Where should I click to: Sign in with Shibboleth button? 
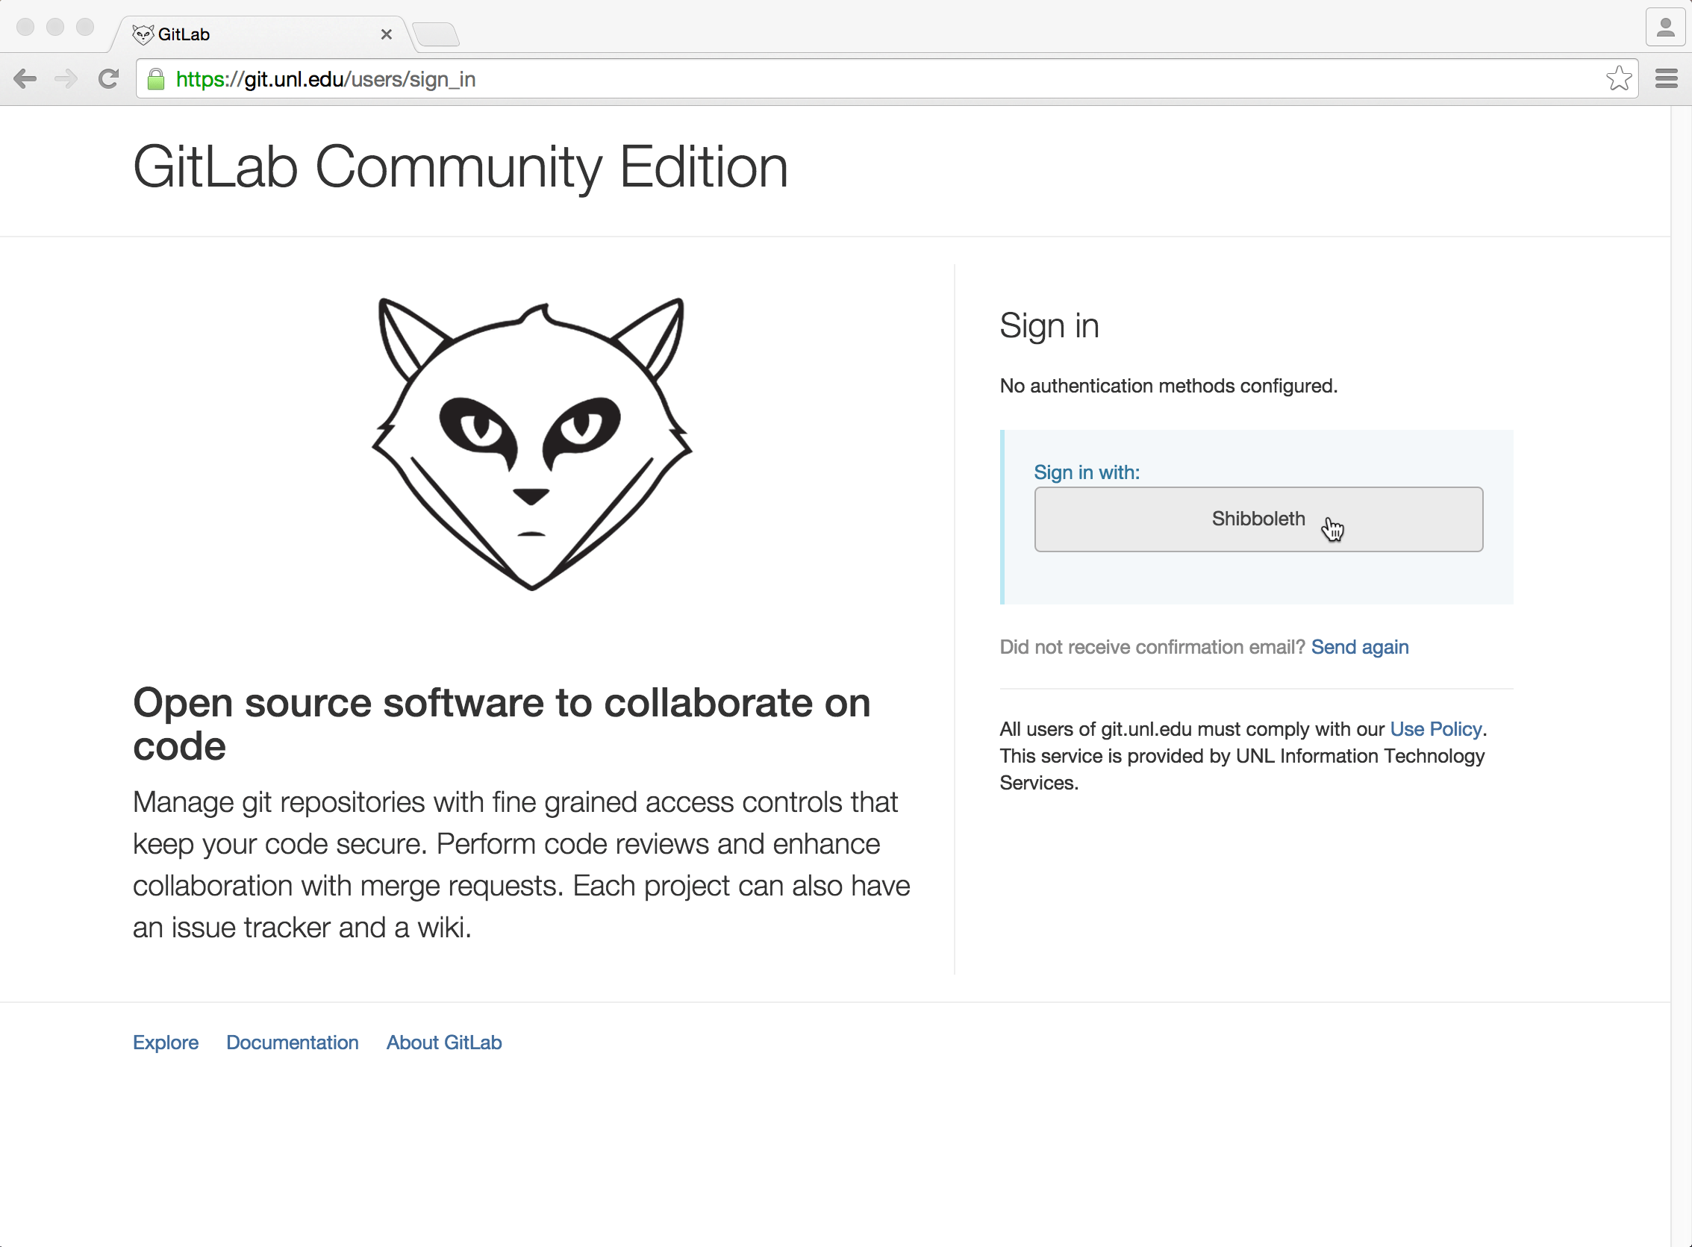[x=1258, y=519]
